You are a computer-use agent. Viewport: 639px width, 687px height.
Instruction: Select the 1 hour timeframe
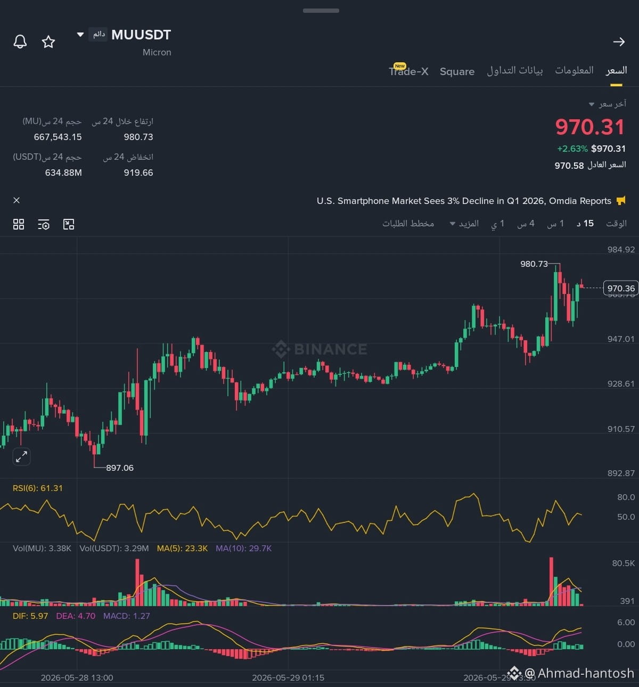tap(555, 224)
